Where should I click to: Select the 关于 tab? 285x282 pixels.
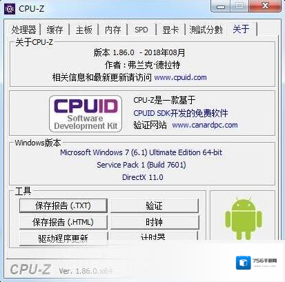click(x=242, y=29)
